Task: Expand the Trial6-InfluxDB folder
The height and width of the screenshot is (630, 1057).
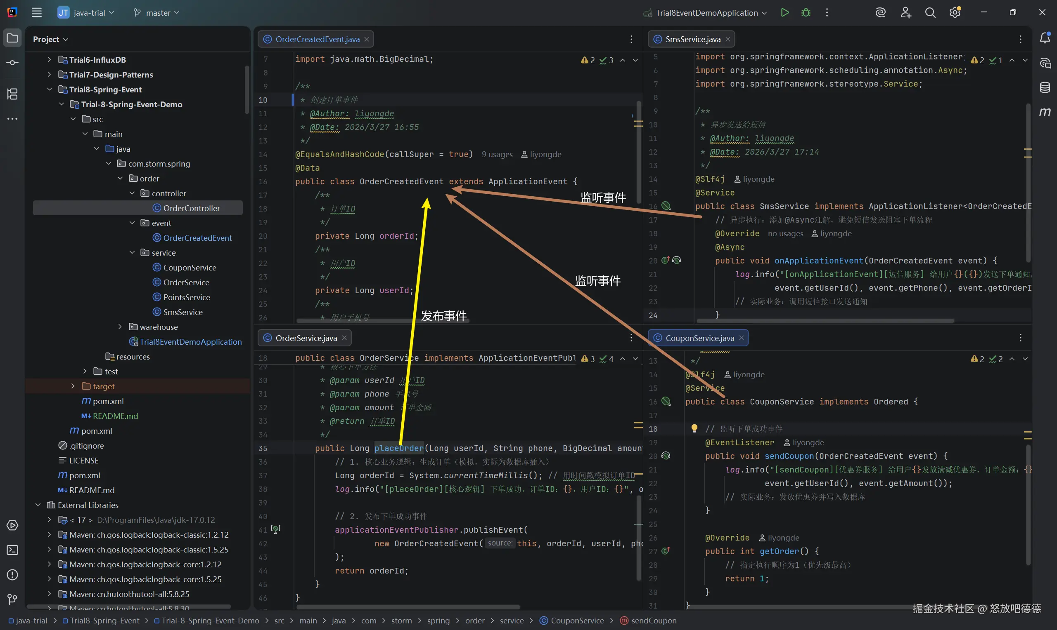Action: point(49,60)
